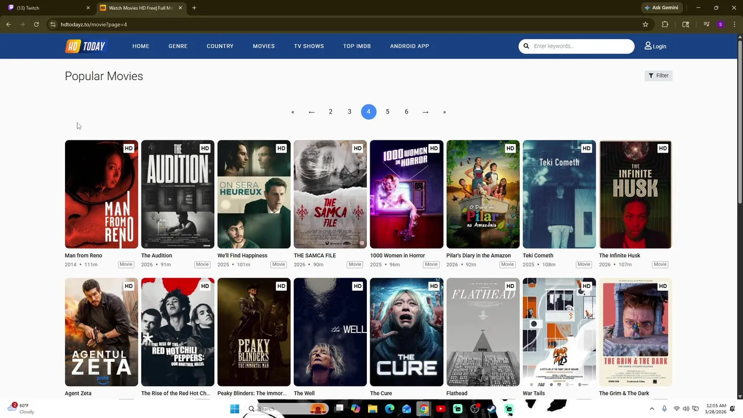The height and width of the screenshot is (418, 743).
Task: Open The Cure poster
Action: pyautogui.click(x=406, y=332)
